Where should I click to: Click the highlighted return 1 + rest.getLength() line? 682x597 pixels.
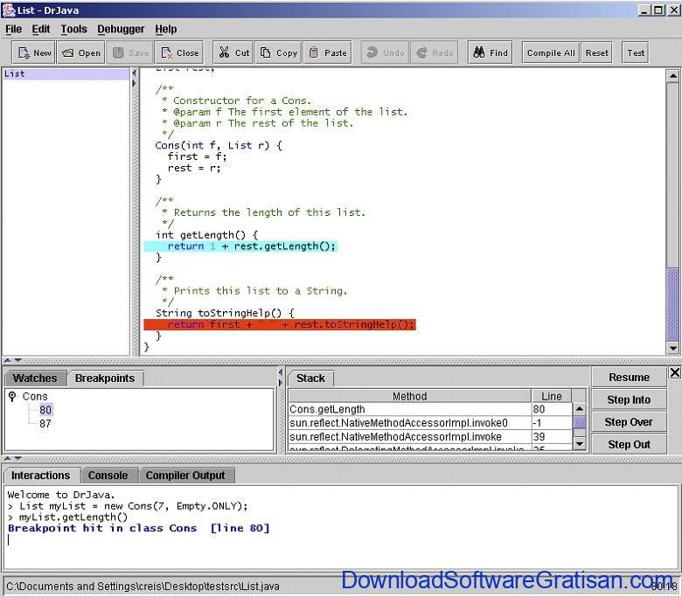pos(240,246)
